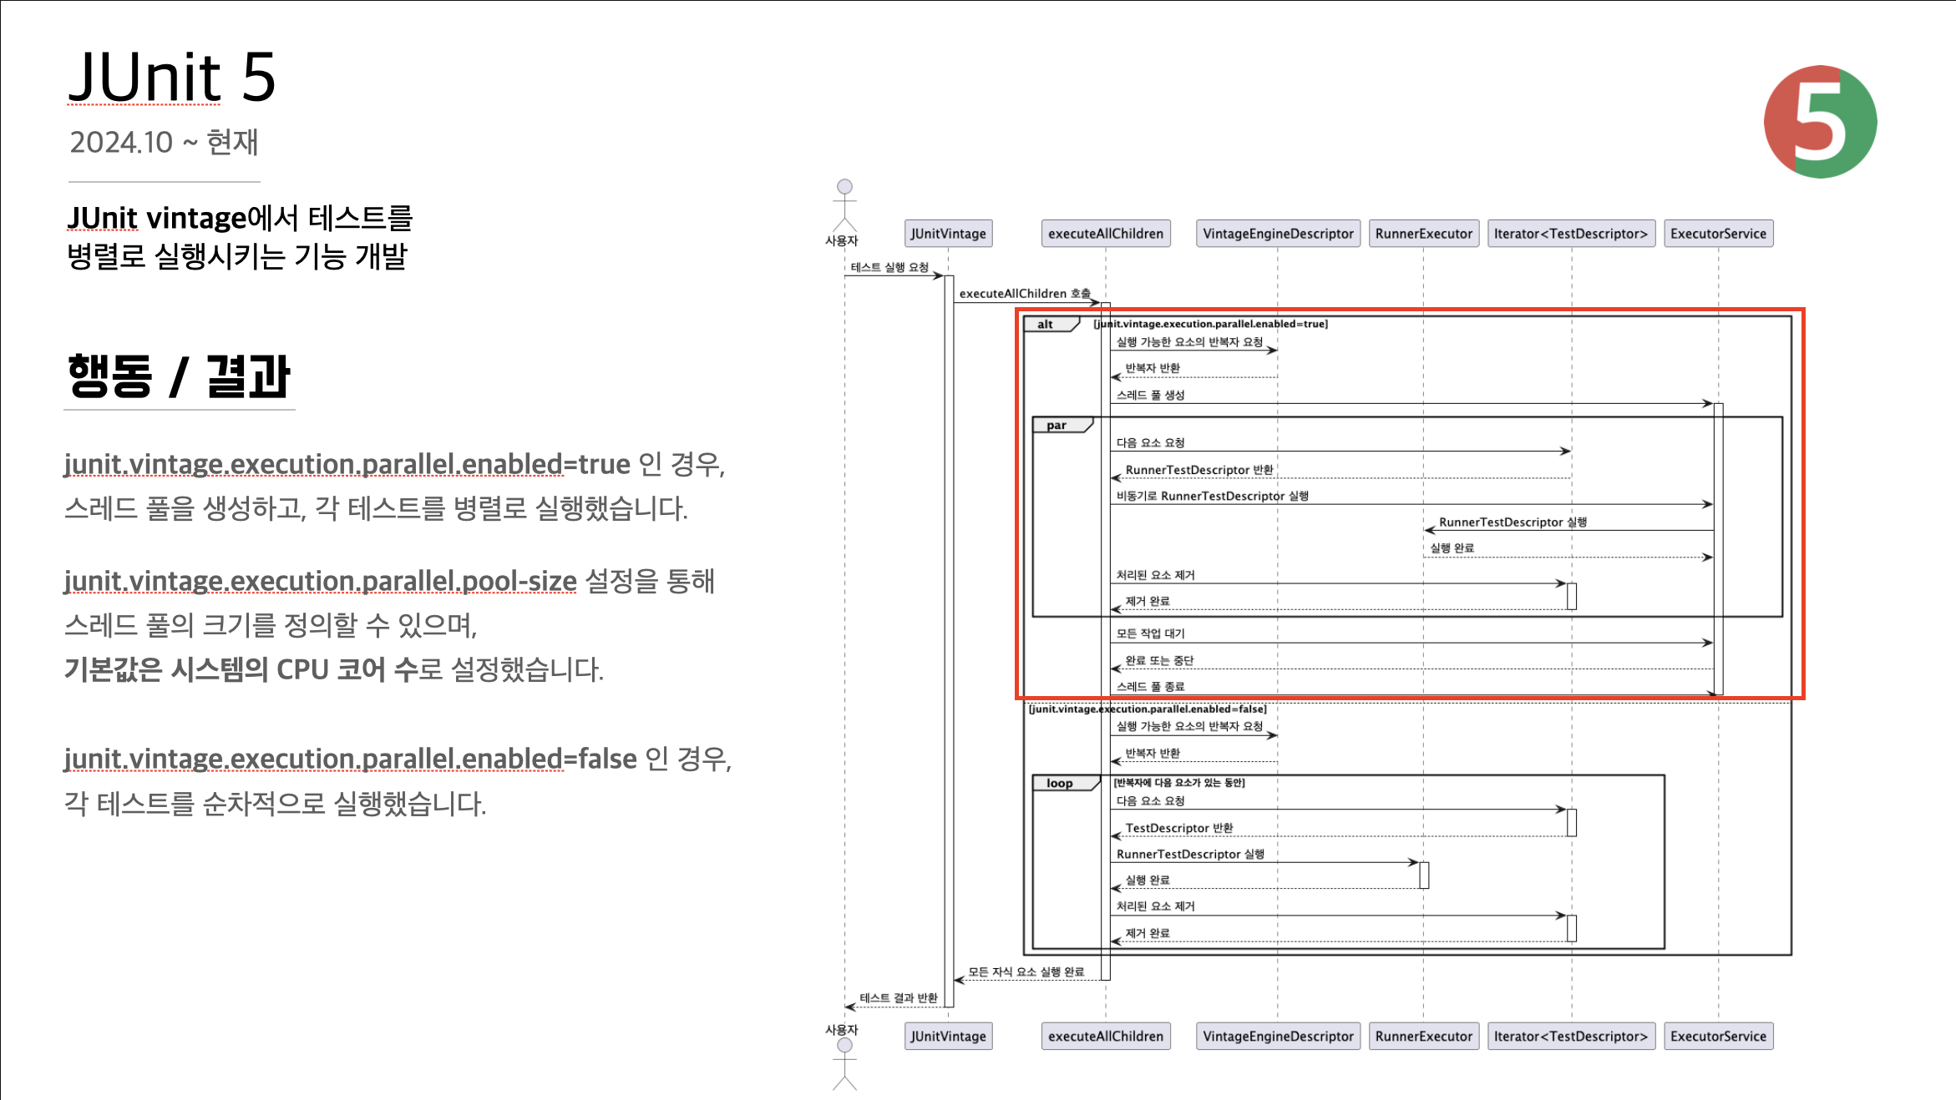Click the par fragment label tab
The image size is (1956, 1100).
[x=1058, y=426]
